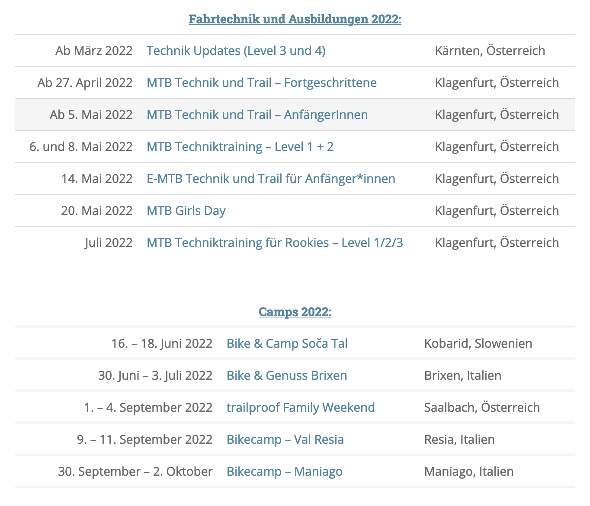Click the MTB Girls Day link
The height and width of the screenshot is (506, 590).
point(186,211)
